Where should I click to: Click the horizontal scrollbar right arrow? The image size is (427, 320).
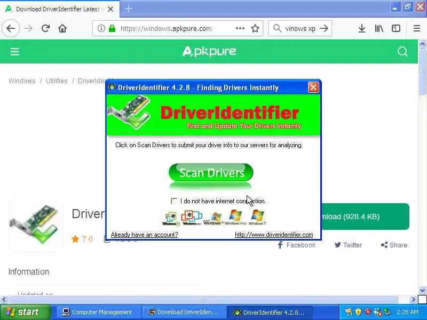tap(413, 300)
